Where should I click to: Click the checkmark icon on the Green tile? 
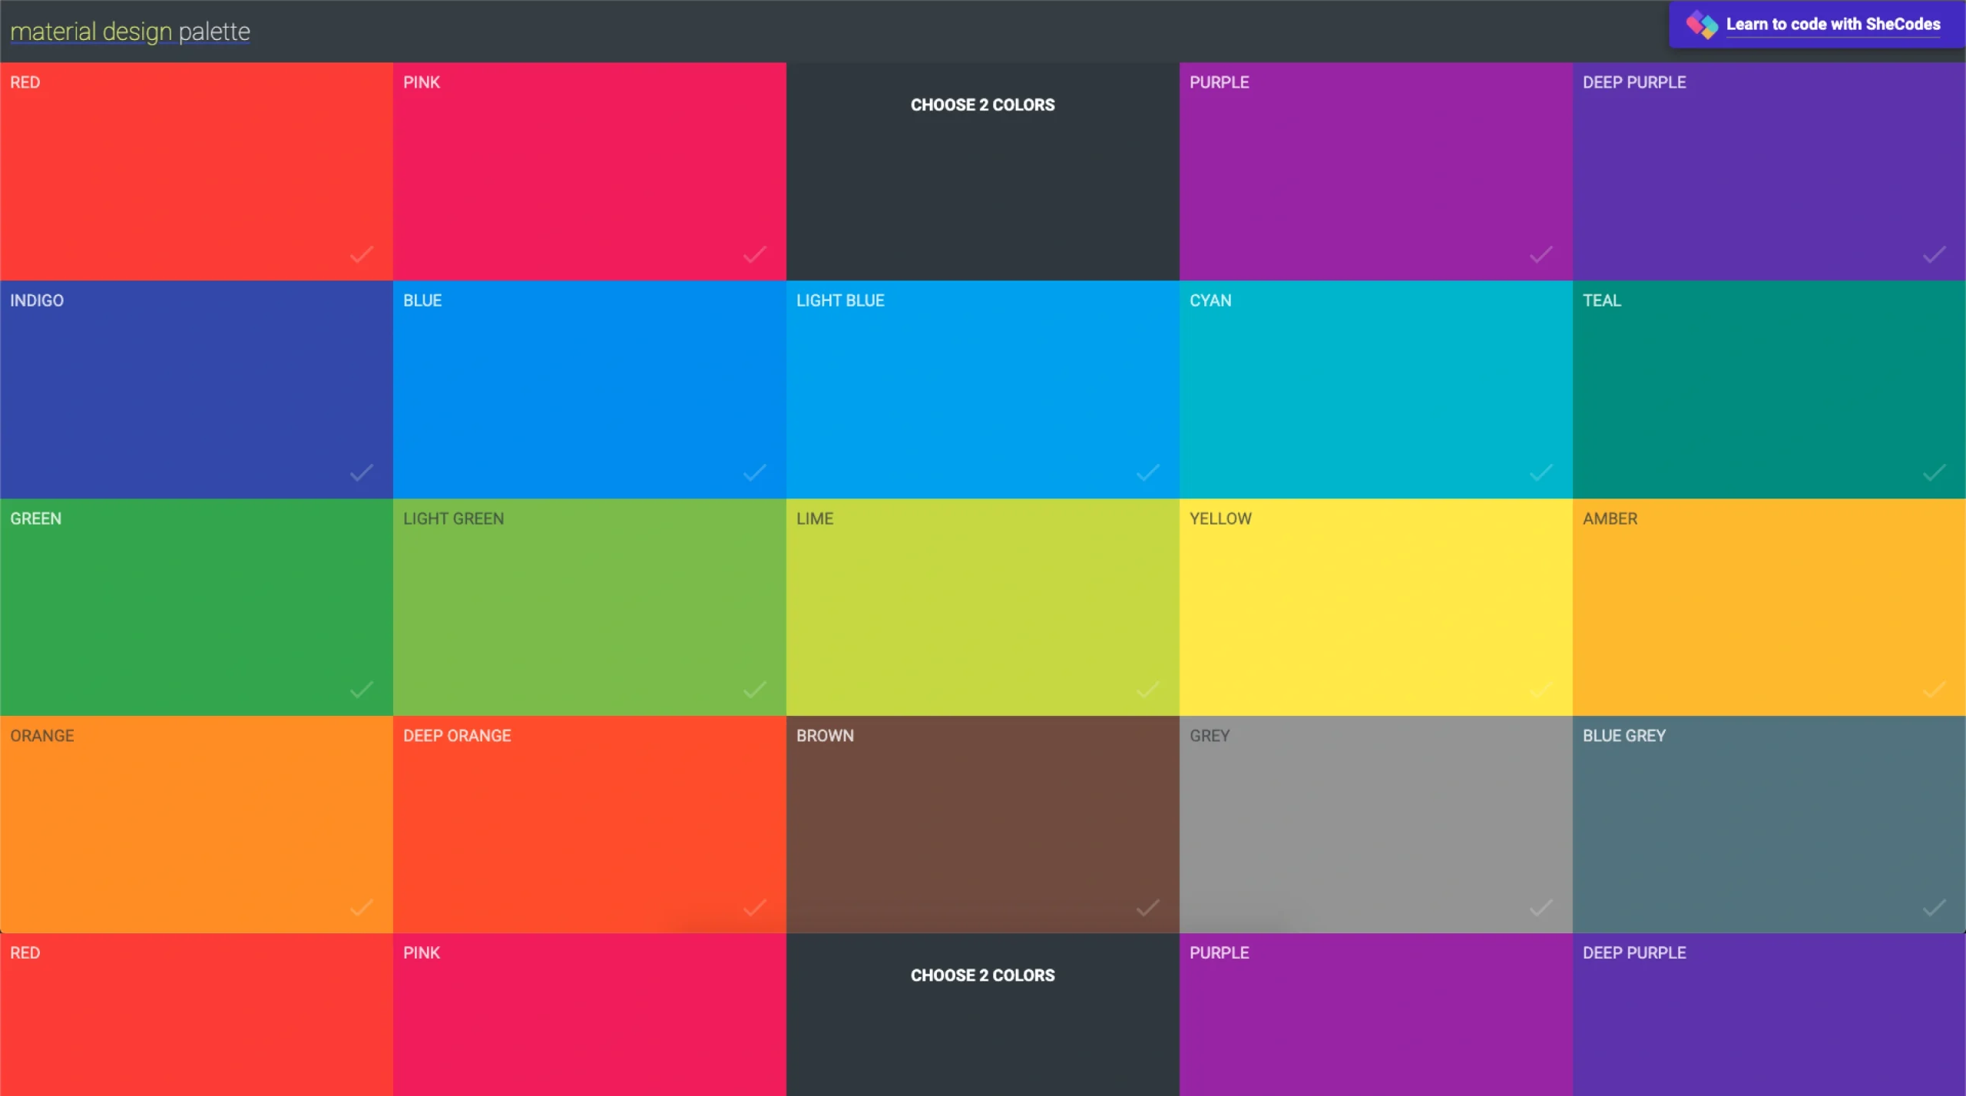[362, 690]
